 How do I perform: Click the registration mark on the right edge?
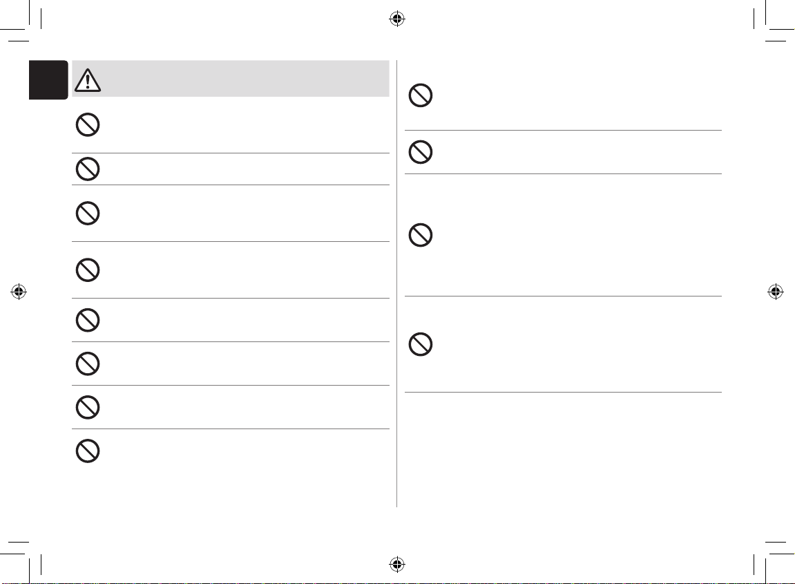click(x=776, y=292)
